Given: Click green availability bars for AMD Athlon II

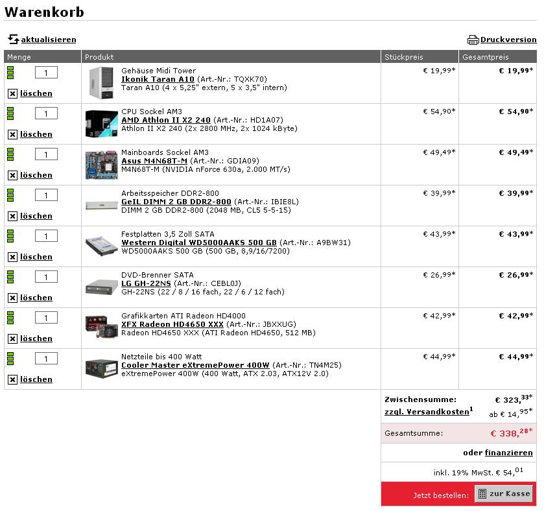Looking at the screenshot, I should (10, 113).
